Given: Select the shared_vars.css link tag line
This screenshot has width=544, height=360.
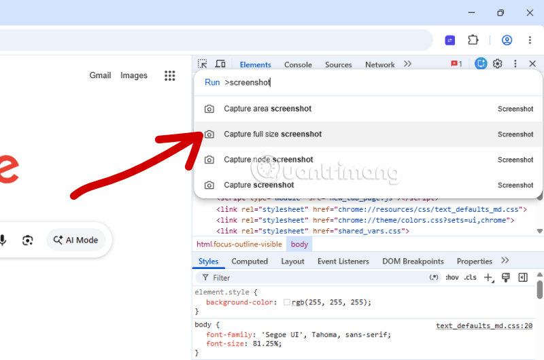Looking at the screenshot, I should [313, 231].
